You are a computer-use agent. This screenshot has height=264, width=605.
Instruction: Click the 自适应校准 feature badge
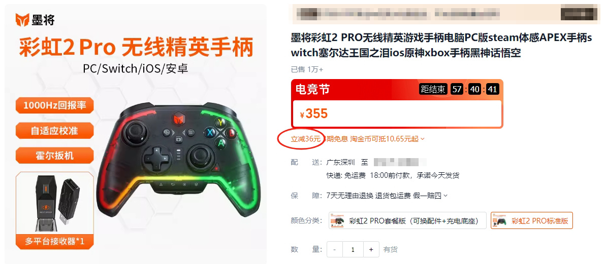[54, 131]
